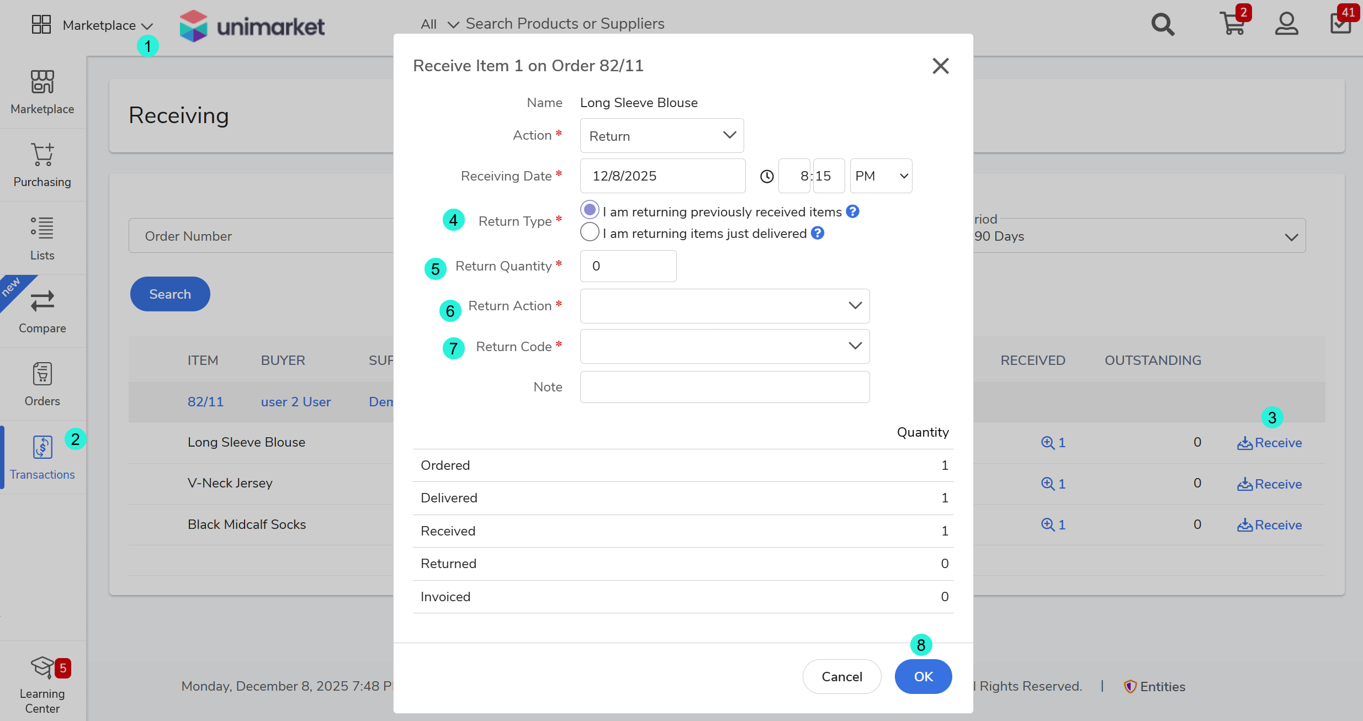Click the clock icon beside receiving date
This screenshot has width=1363, height=721.
tap(767, 177)
